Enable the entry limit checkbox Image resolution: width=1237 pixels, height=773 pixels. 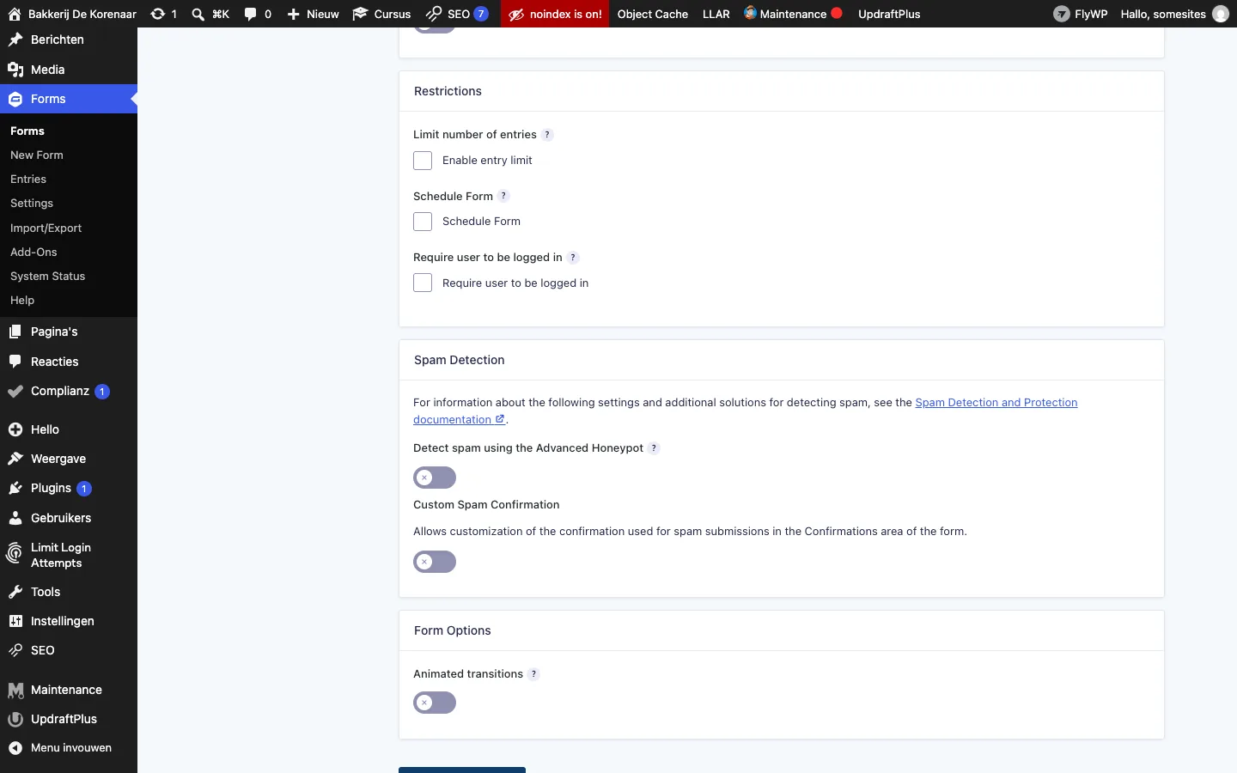423,161
